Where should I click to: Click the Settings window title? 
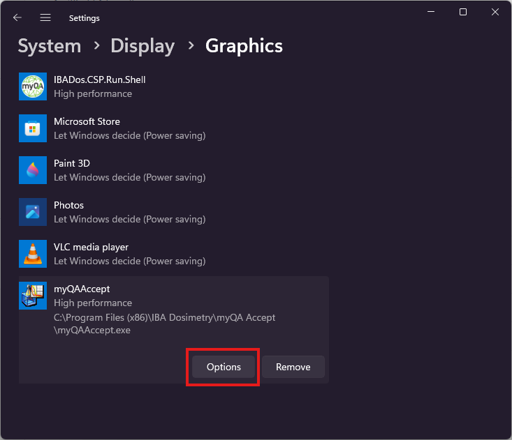(x=85, y=18)
